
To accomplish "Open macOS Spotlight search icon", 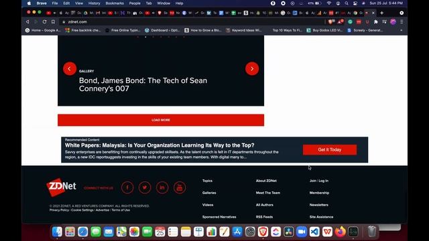I will [x=347, y=3].
